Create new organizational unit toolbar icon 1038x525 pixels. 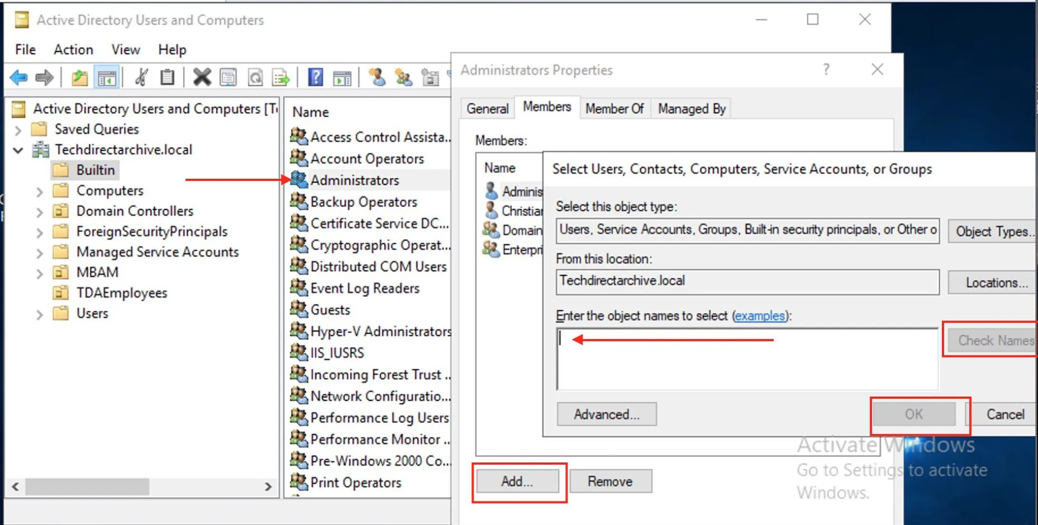(x=430, y=77)
